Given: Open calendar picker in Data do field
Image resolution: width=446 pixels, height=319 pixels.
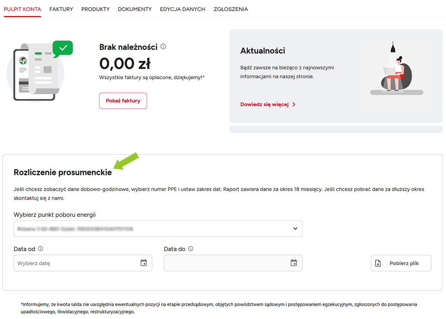Looking at the screenshot, I should [294, 263].
